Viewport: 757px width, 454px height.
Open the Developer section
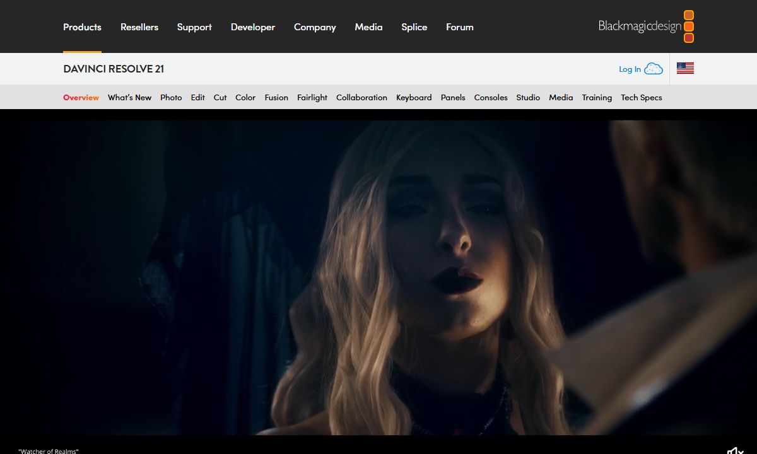coord(253,27)
